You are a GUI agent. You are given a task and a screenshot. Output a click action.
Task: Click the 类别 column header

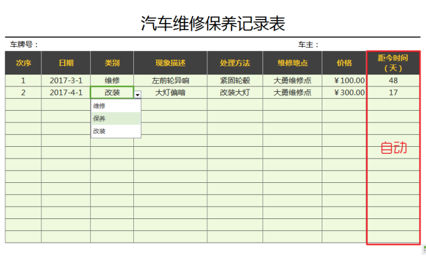[112, 63]
